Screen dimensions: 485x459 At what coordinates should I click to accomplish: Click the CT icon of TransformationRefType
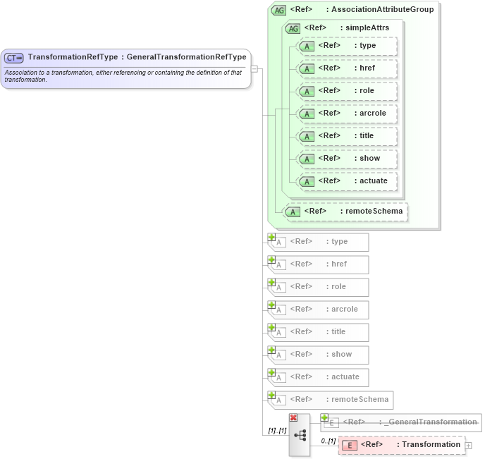click(x=14, y=58)
